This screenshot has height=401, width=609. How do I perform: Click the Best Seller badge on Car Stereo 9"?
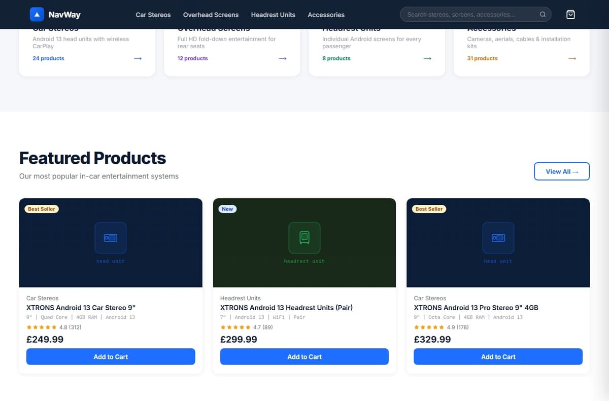[42, 209]
